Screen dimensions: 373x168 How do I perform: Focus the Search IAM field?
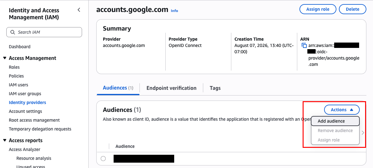tap(44, 32)
